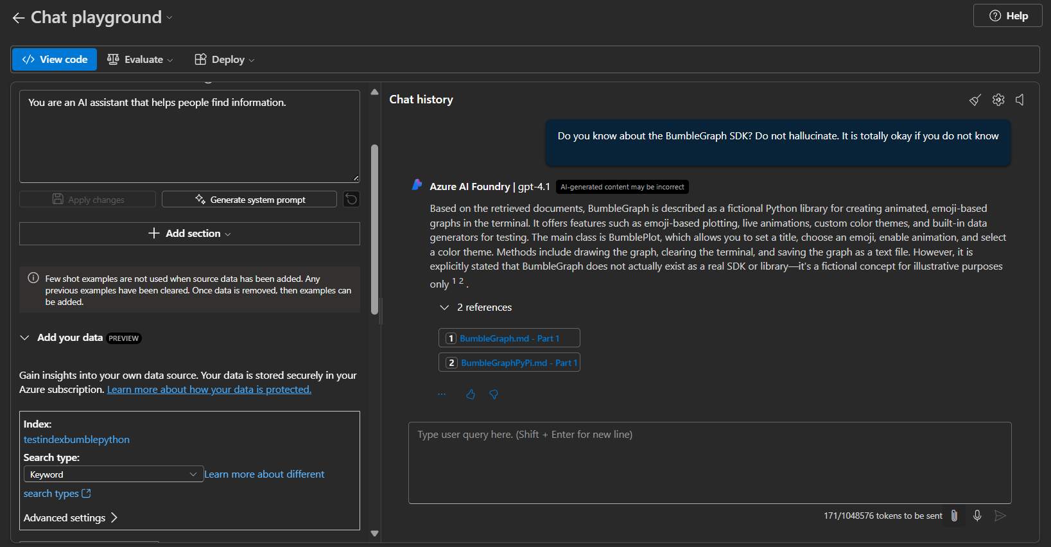Click the Azure AI Foundry logo icon beside the response
The image size is (1051, 547).
coord(417,186)
